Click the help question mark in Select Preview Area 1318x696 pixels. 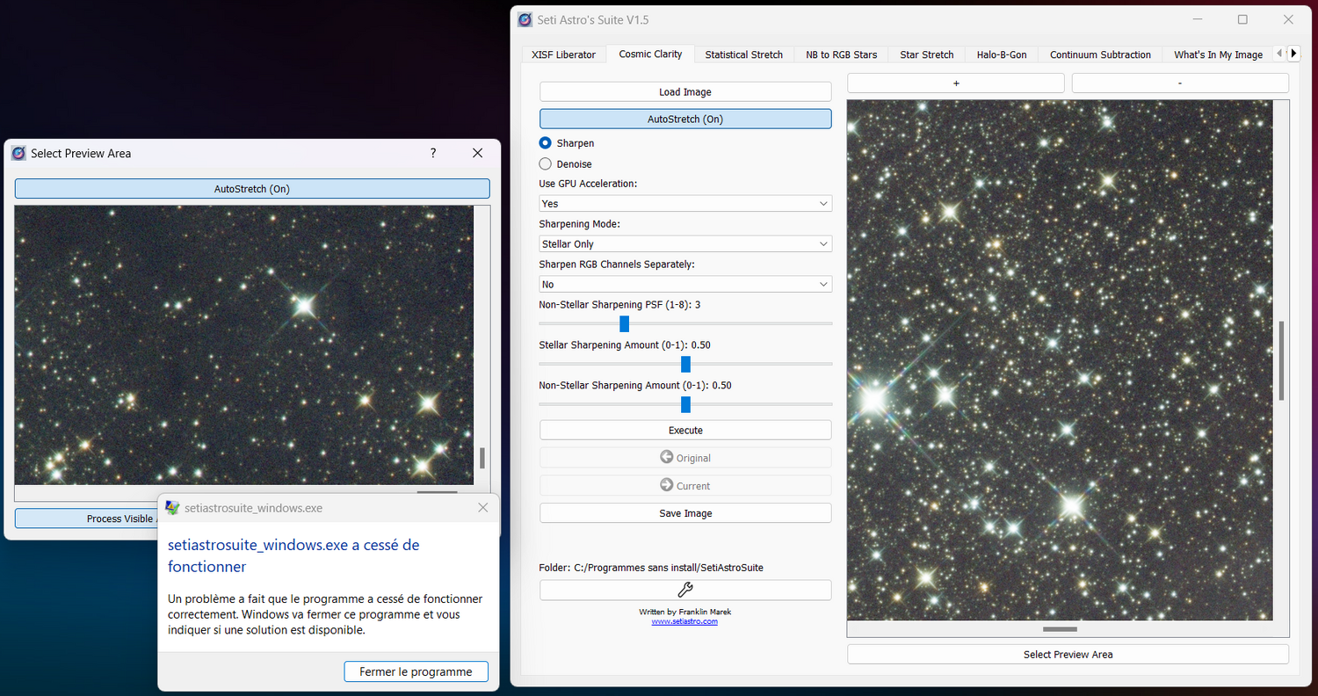pyautogui.click(x=433, y=153)
